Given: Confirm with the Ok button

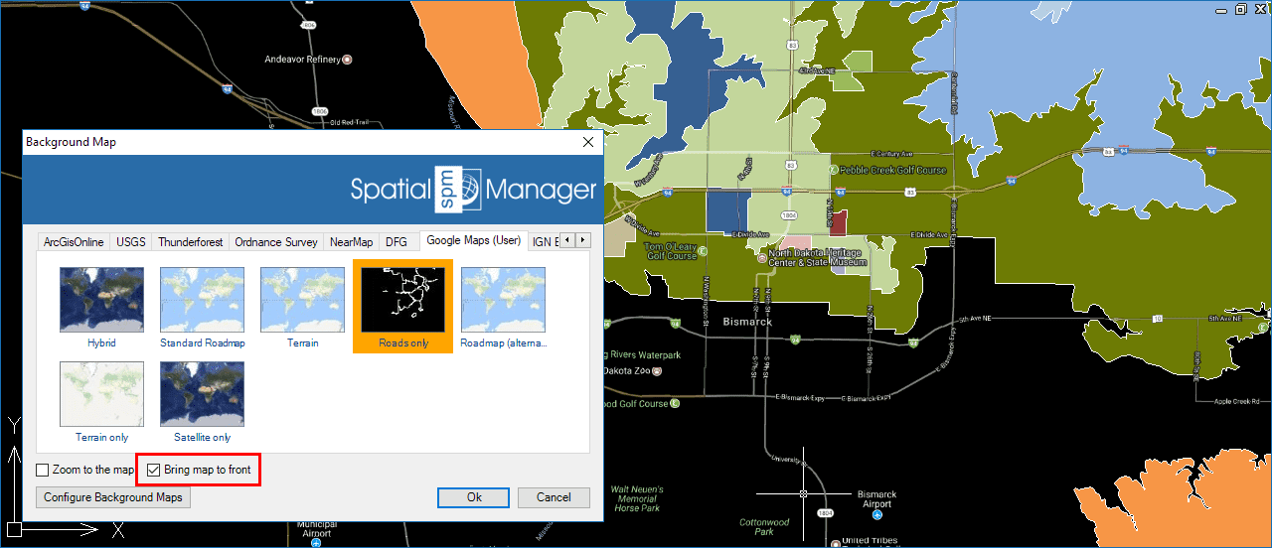Looking at the screenshot, I should coord(474,497).
